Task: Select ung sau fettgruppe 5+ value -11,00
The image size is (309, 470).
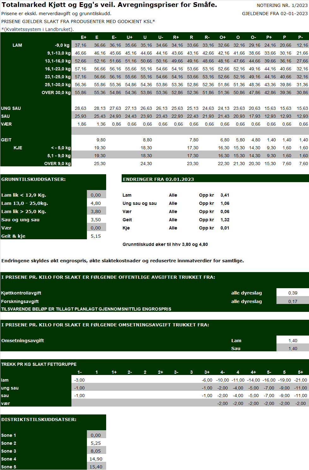Action: [300, 388]
